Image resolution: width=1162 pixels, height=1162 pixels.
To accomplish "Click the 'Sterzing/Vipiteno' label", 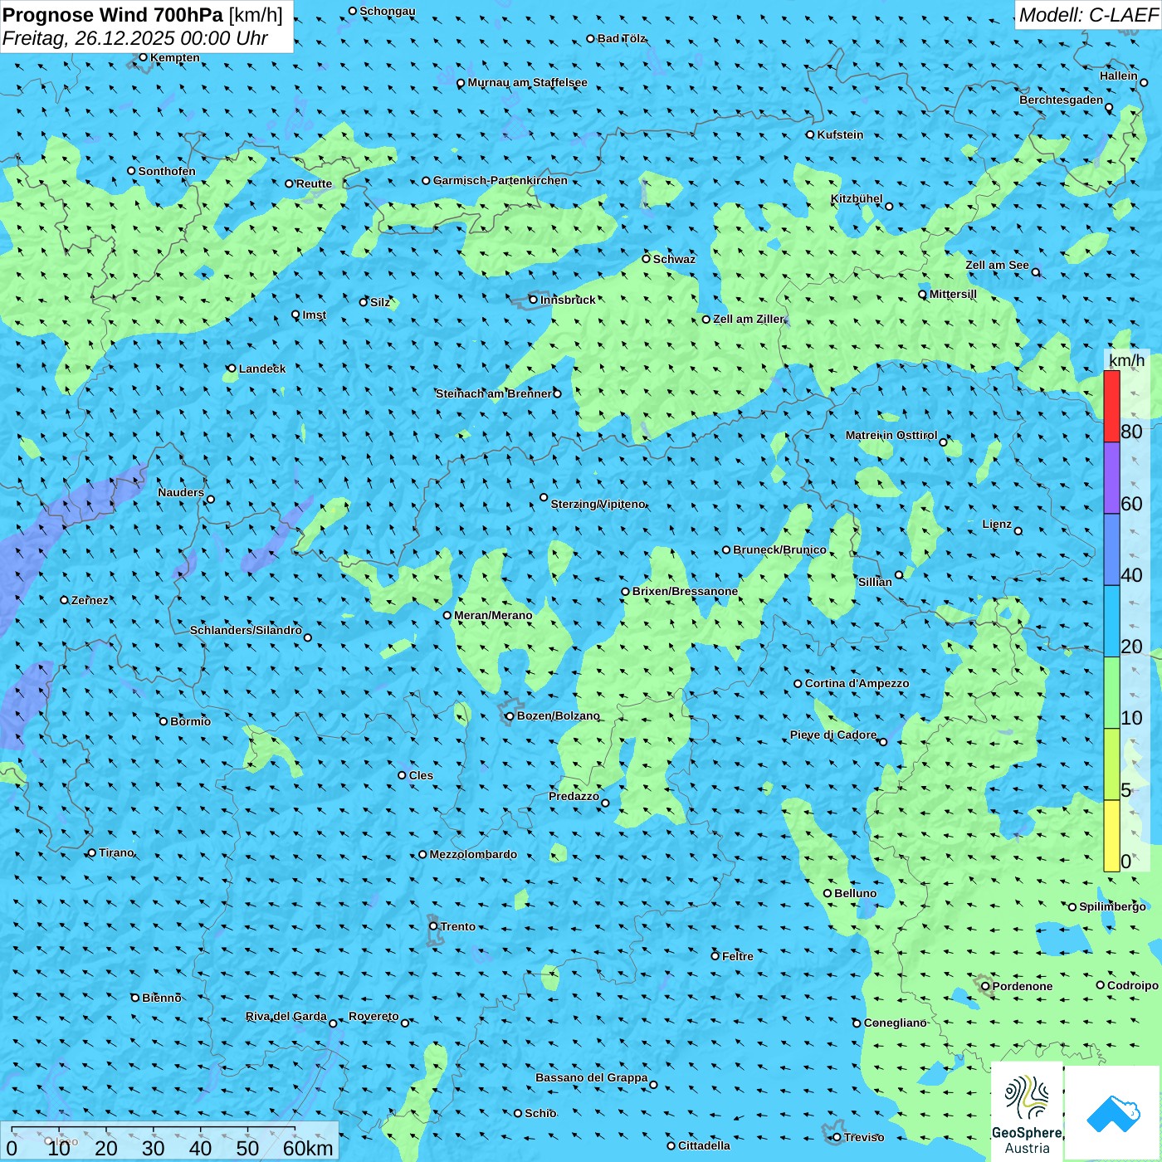I will (x=598, y=504).
